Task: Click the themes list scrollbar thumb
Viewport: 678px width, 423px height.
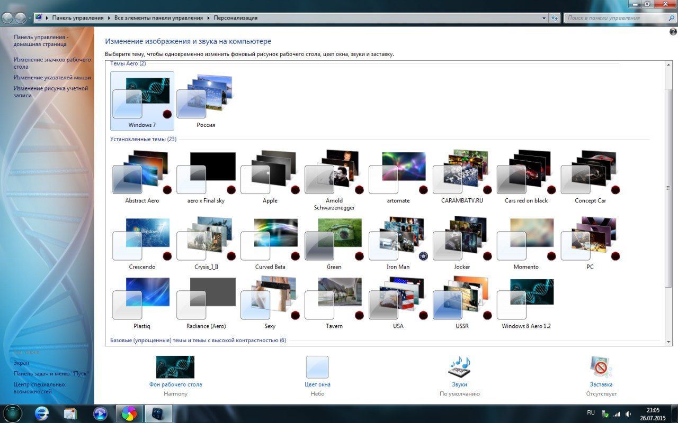Action: tap(668, 188)
